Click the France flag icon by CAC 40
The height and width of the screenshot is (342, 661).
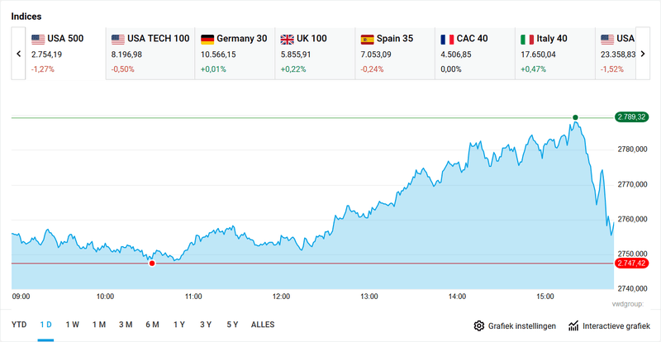tap(448, 39)
